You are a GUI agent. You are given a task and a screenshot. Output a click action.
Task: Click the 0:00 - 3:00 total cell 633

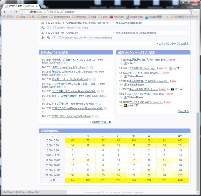click(180, 140)
